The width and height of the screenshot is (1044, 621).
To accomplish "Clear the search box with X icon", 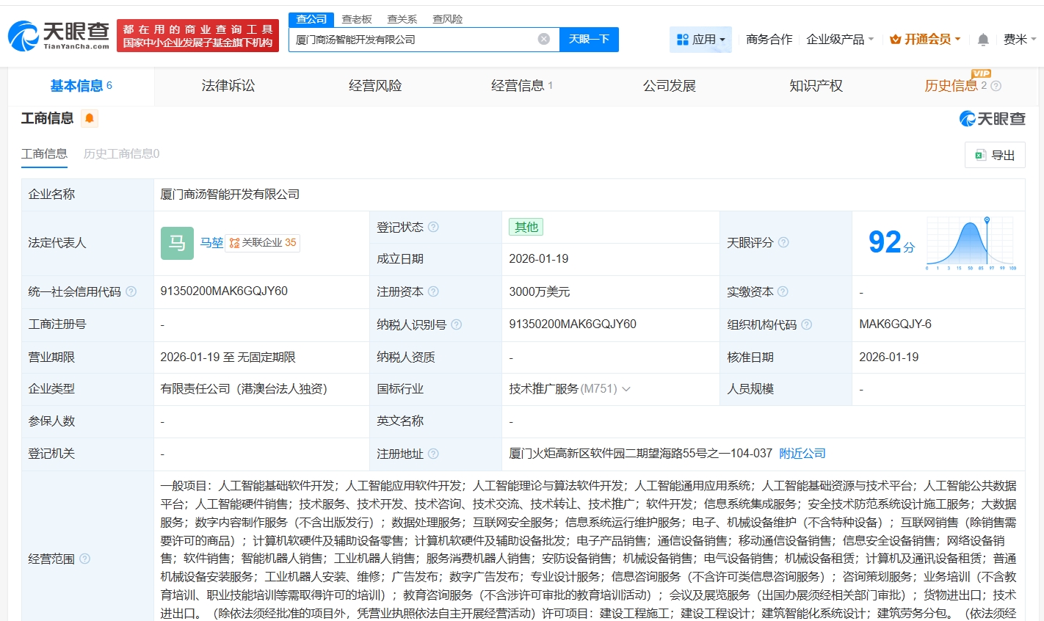I will (x=543, y=39).
